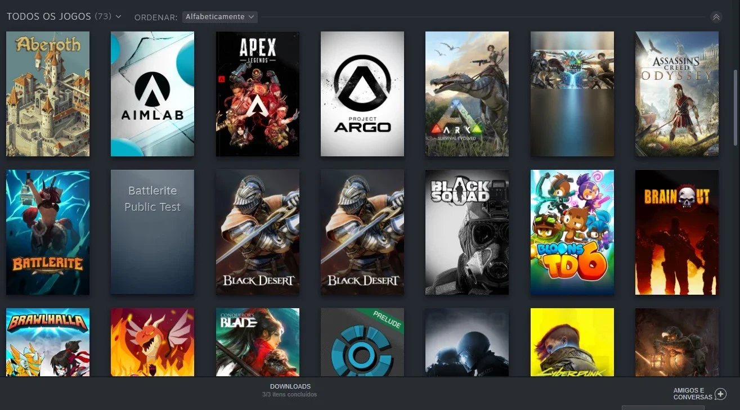Open Aimlab from the library grid
This screenshot has height=410, width=740.
(x=153, y=94)
